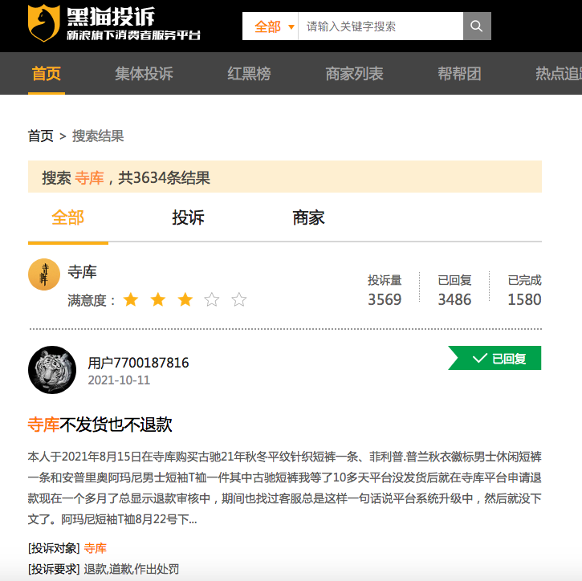Click the complaint description paragraph
The height and width of the screenshot is (581, 582).
(x=285, y=488)
